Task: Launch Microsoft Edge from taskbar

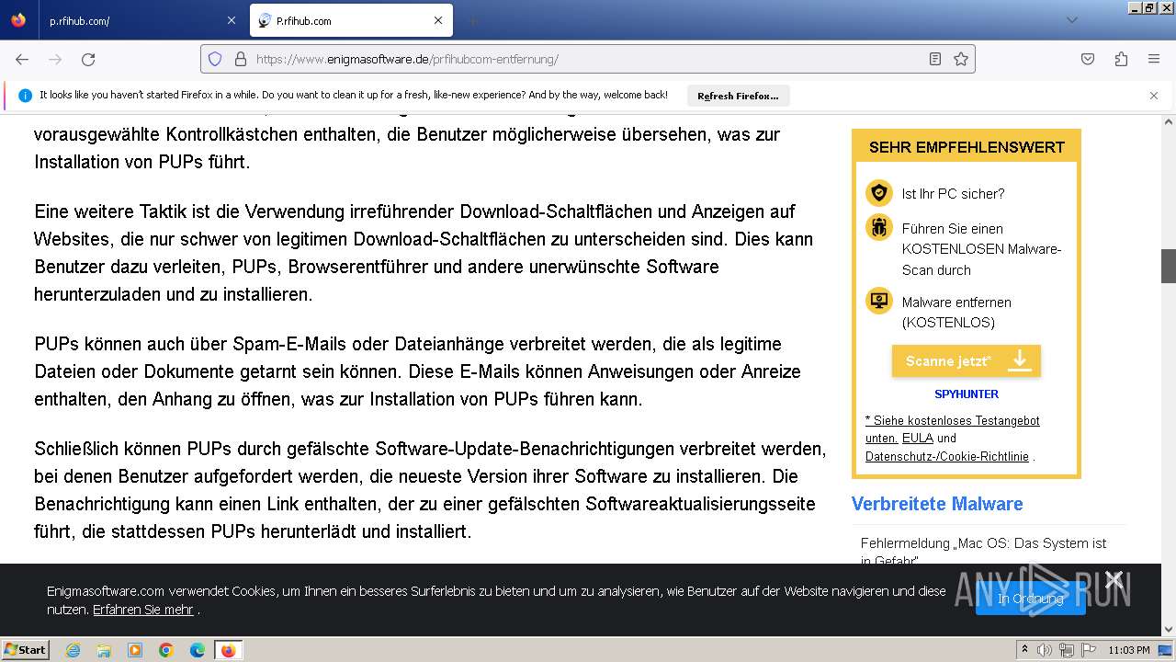Action: coord(198,650)
